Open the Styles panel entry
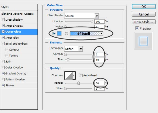 pyautogui.click(x=19, y=7)
